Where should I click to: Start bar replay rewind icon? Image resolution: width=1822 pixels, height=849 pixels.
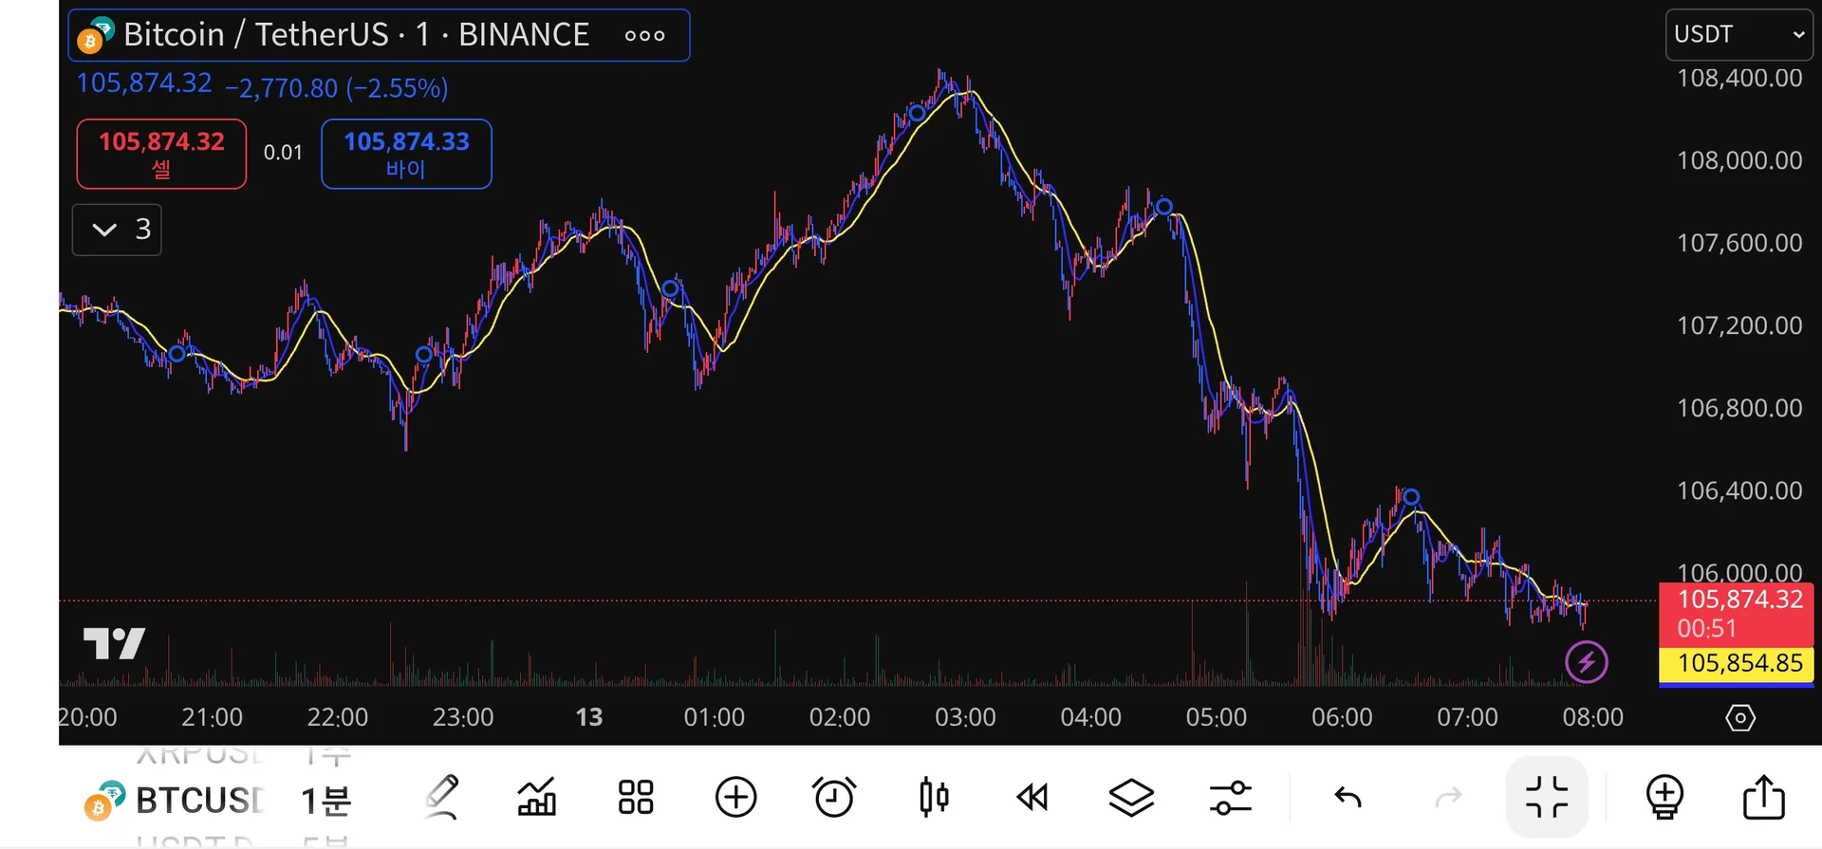[x=1032, y=797]
